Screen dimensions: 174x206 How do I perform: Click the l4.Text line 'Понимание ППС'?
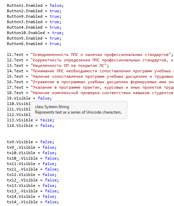(x=90, y=71)
